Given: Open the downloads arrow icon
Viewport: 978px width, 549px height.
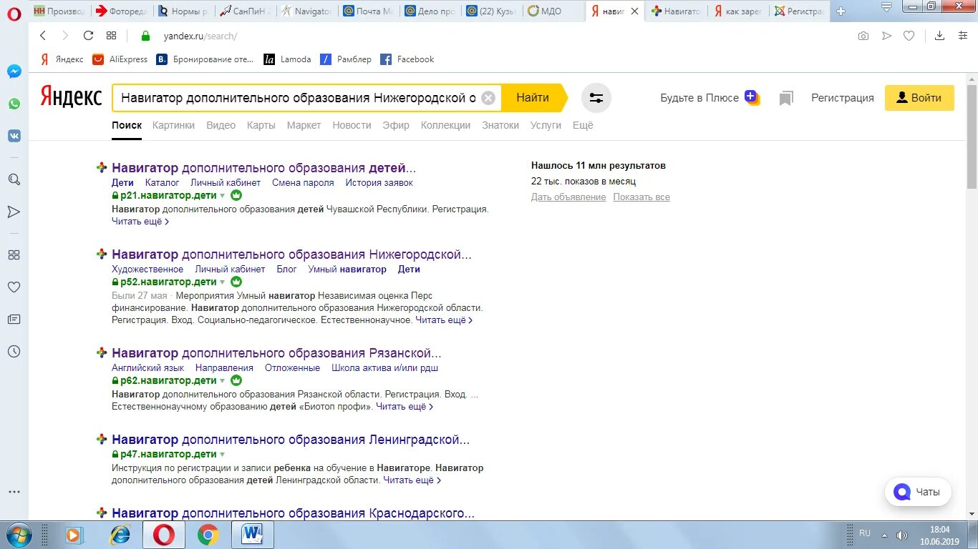Looking at the screenshot, I should coord(940,36).
